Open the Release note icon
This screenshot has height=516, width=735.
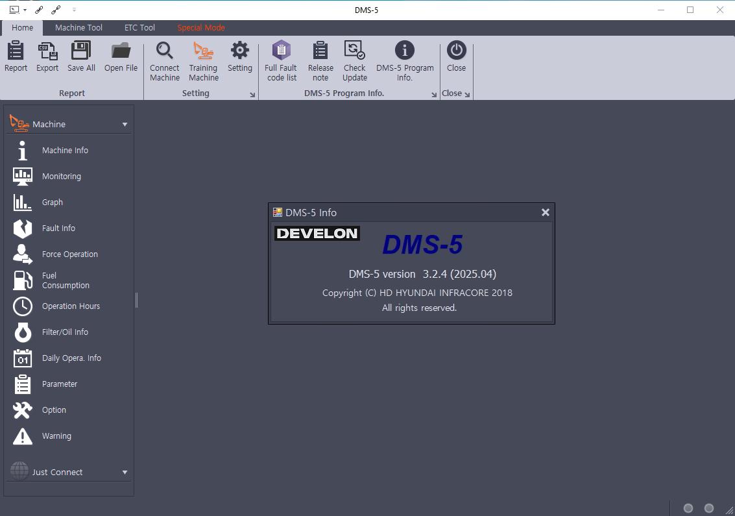[320, 50]
